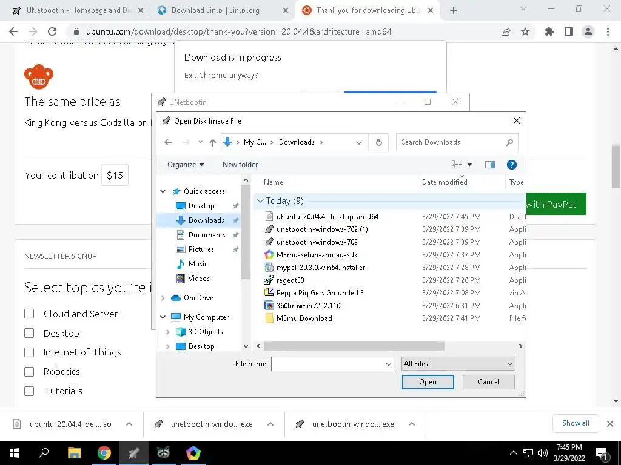Image resolution: width=621 pixels, height=465 pixels.
Task: Select mypal-29.3.0.win64.installer file icon
Action: [269, 267]
